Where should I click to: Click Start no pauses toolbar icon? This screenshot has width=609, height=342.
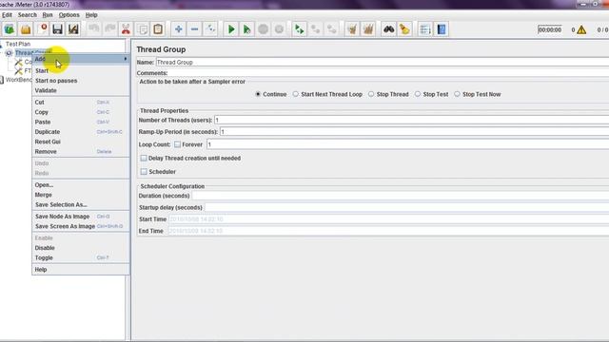point(247,29)
